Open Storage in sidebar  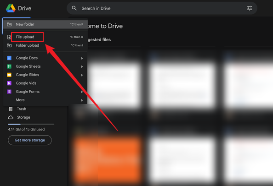[x=23, y=117]
